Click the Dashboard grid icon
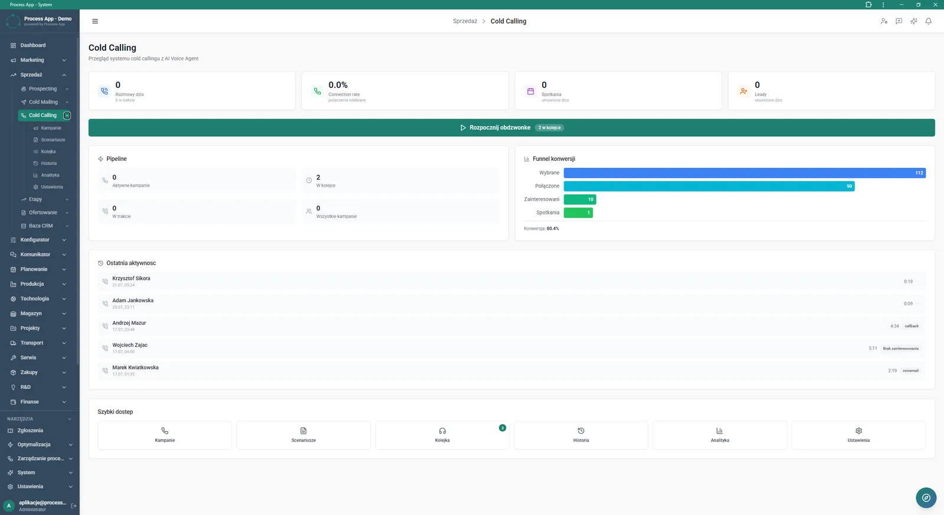 click(x=13, y=45)
